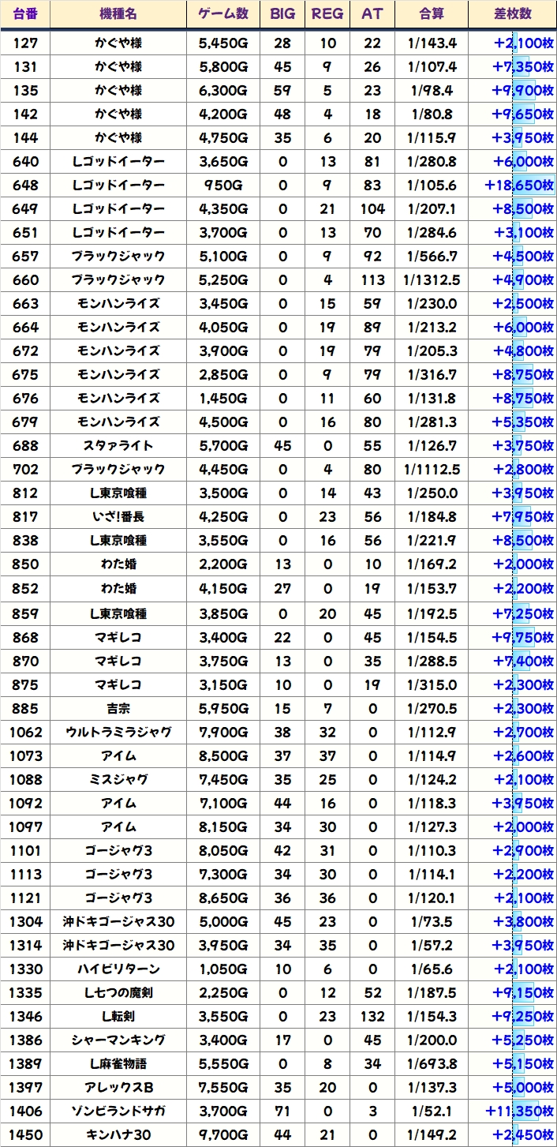Select the いざ!番長 machine name
The image size is (557, 1147).
118,516
